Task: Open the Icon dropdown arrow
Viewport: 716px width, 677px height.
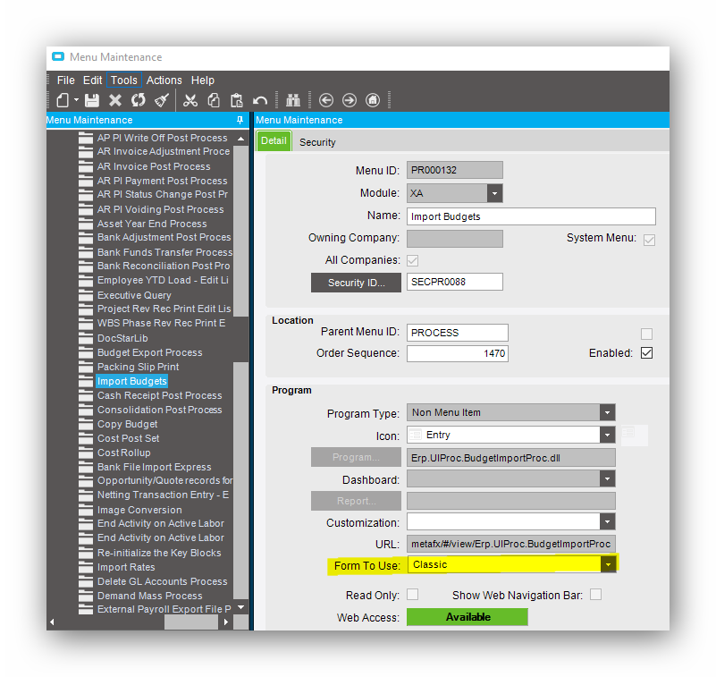Action: click(607, 435)
